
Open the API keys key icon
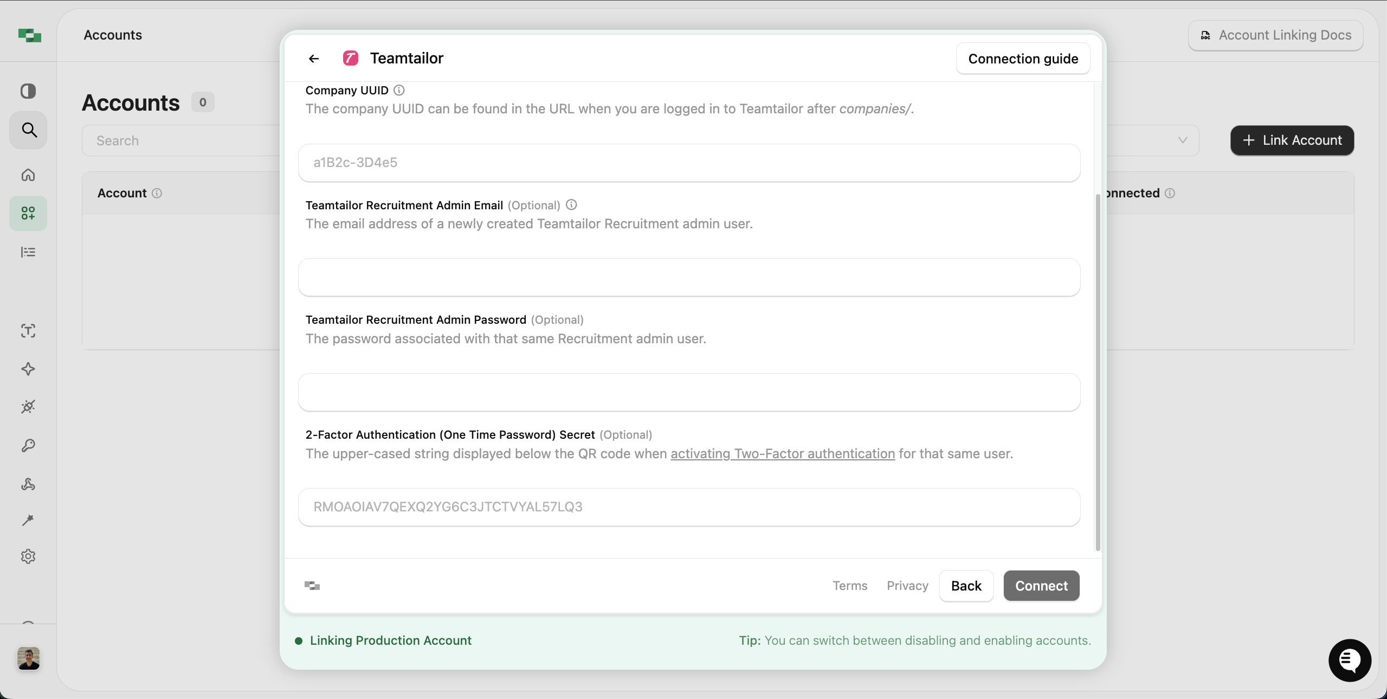(x=28, y=445)
